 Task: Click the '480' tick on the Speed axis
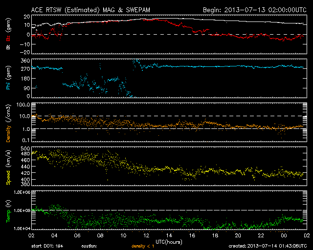(25, 154)
